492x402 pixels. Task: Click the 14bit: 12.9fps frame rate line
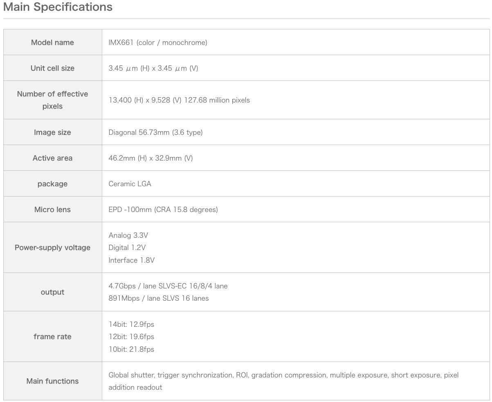tap(131, 324)
